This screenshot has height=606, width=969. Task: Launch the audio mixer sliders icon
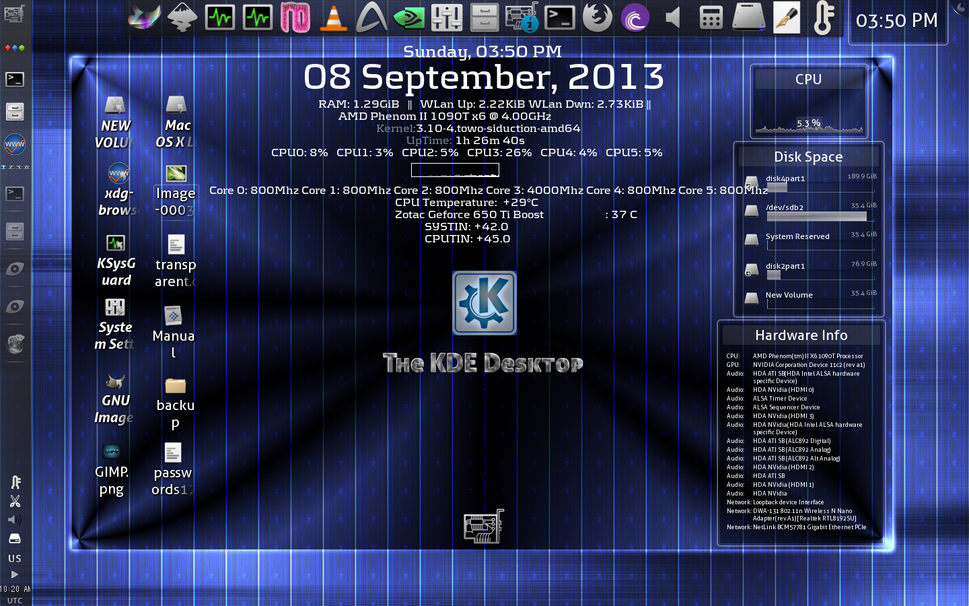(447, 18)
